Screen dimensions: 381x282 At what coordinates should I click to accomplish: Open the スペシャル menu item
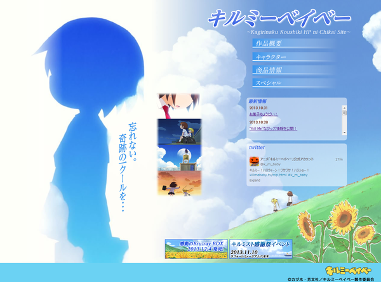[294, 83]
